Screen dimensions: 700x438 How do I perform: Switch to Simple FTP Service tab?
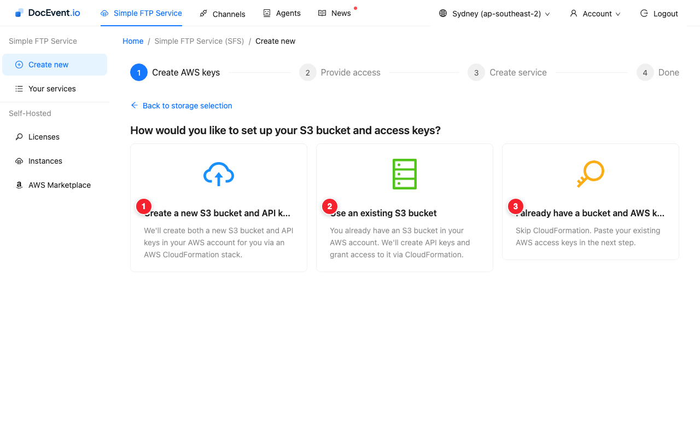pyautogui.click(x=141, y=13)
